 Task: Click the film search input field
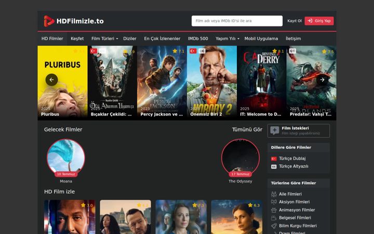[x=237, y=21]
